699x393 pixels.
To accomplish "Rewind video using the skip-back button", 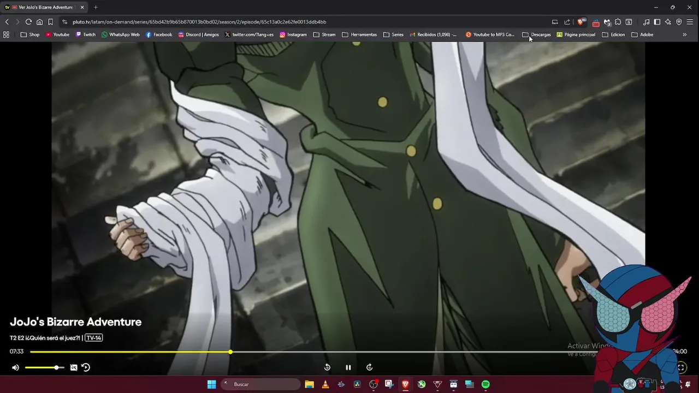I will pos(327,367).
